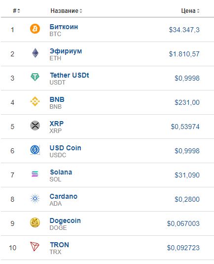Click the Ethereum diamond logo icon
This screenshot has width=214, height=264.
coord(35,53)
